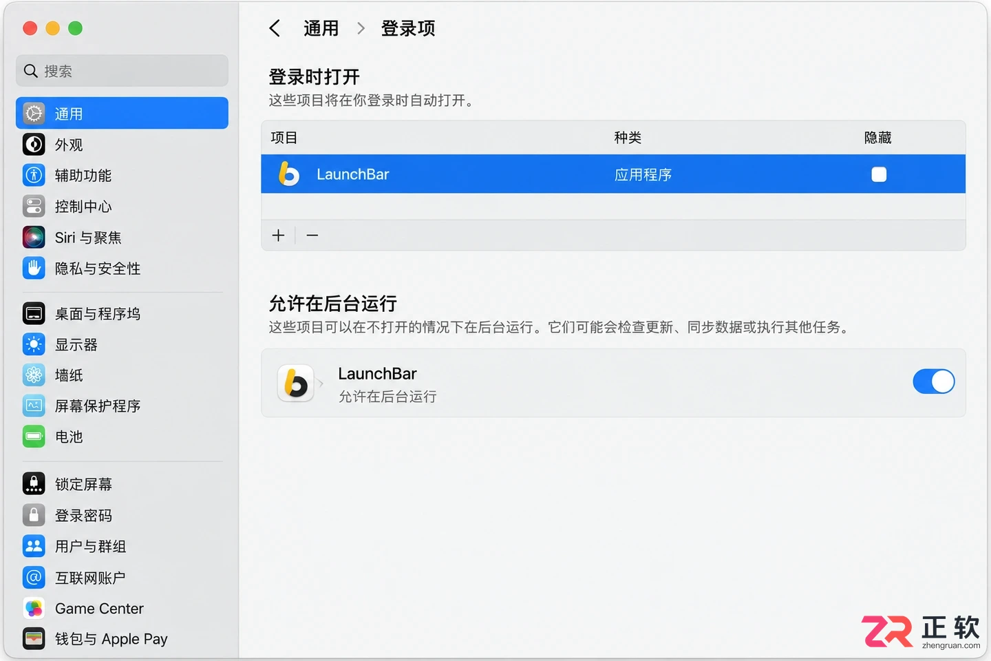Go to 显示器 settings
This screenshot has height=661, width=991.
(x=122, y=344)
